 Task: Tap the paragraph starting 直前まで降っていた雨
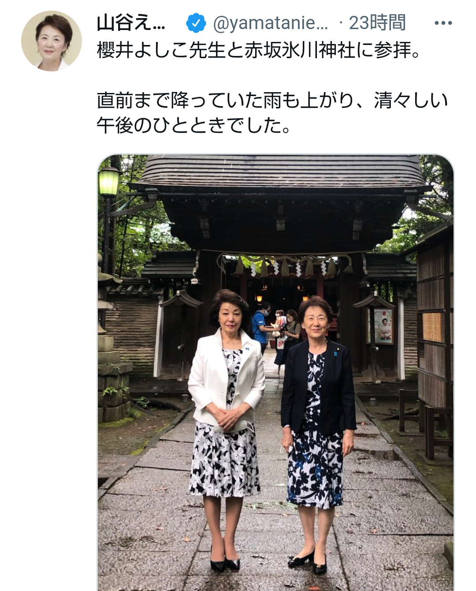point(272,113)
